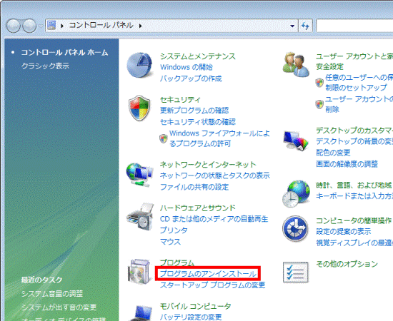The image size is (393, 321).
Task: Click the Desktop customization monitor icon
Action: click(x=296, y=141)
